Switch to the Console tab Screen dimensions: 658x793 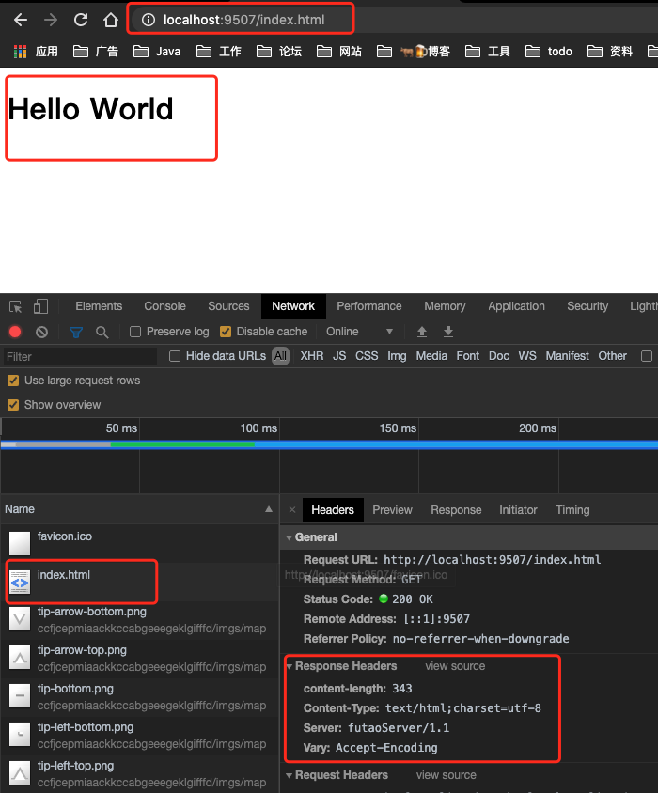(164, 306)
